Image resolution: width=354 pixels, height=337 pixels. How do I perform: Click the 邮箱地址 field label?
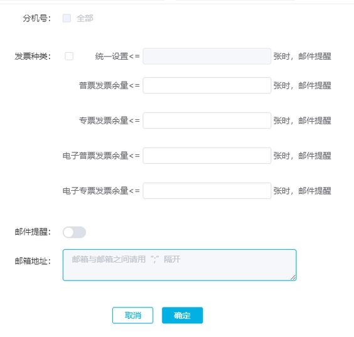33,261
